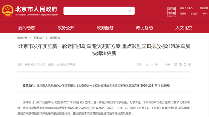The width and height of the screenshot is (209, 117).
Task: Open the 政务服务 menu
Action: click(105, 28)
